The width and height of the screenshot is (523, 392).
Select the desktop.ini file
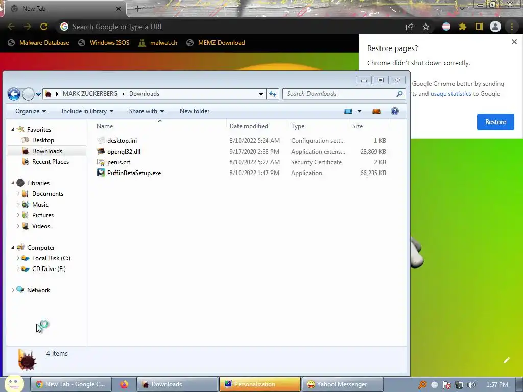coord(122,141)
